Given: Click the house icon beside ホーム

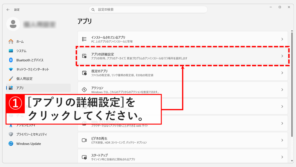Looking at the screenshot, I should (11, 41).
